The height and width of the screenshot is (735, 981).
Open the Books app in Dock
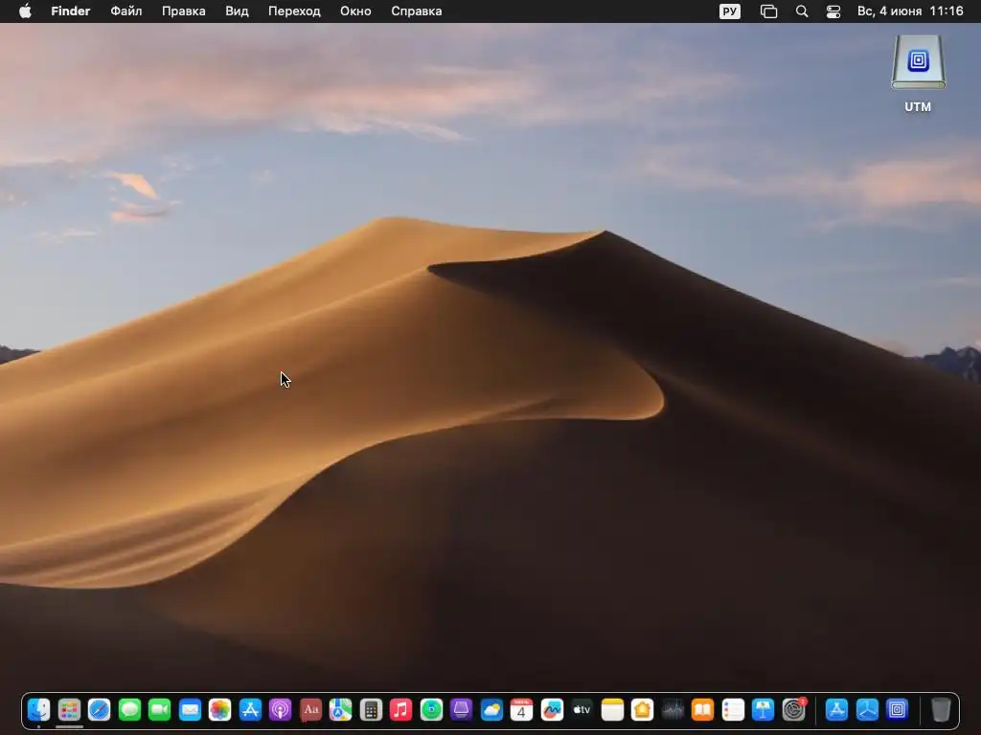point(702,709)
